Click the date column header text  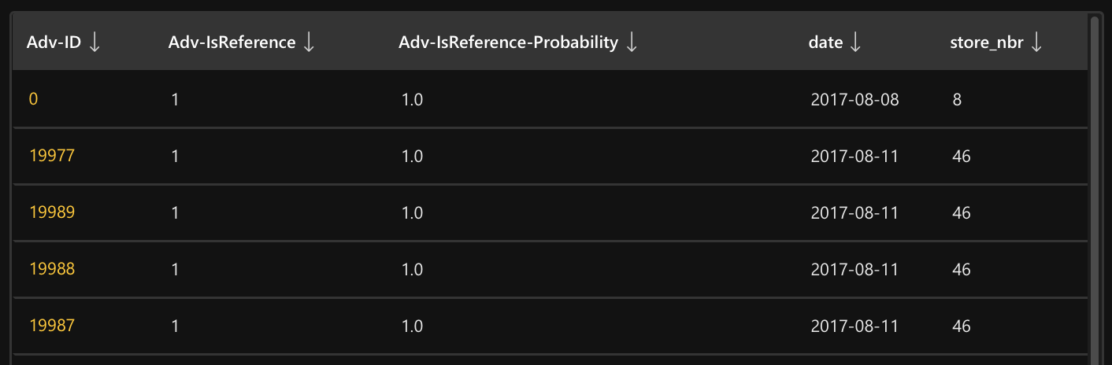point(825,43)
